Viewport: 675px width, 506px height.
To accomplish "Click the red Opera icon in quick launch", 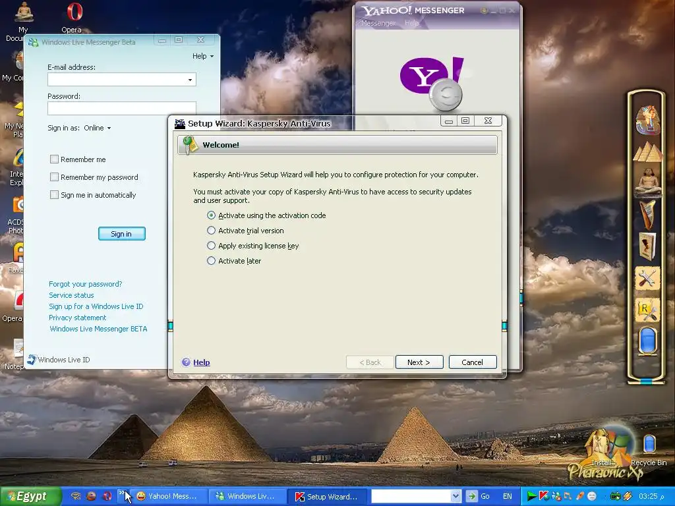I will click(107, 496).
